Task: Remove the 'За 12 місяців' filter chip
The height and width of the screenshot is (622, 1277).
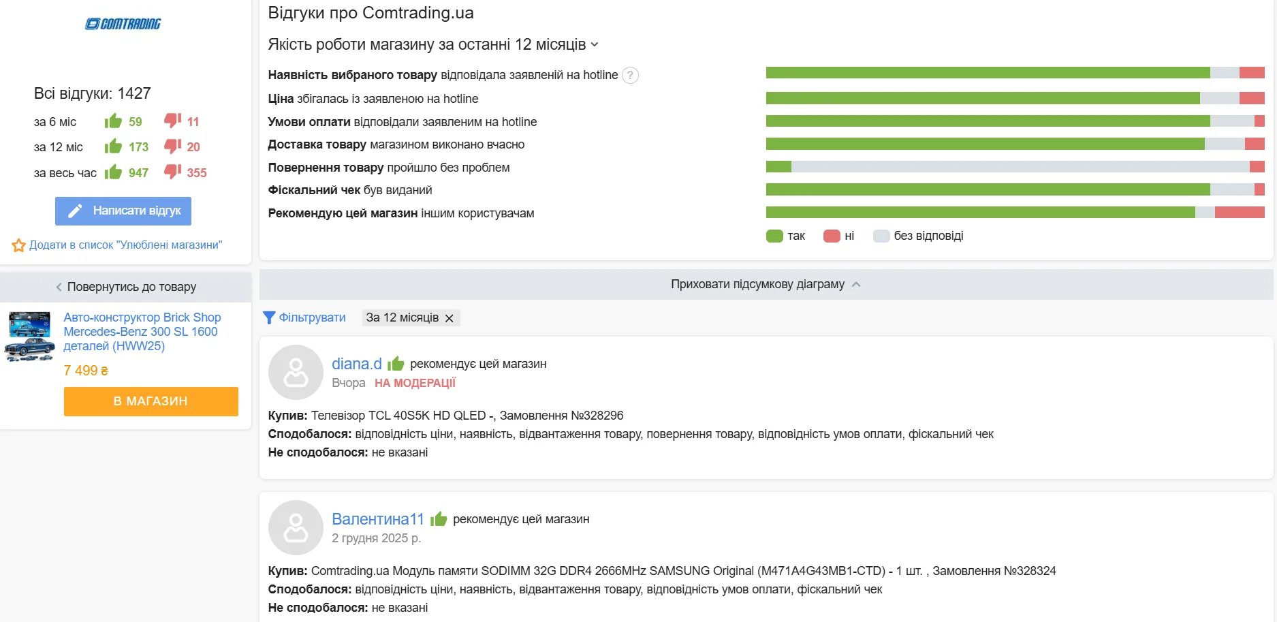Action: point(450,318)
